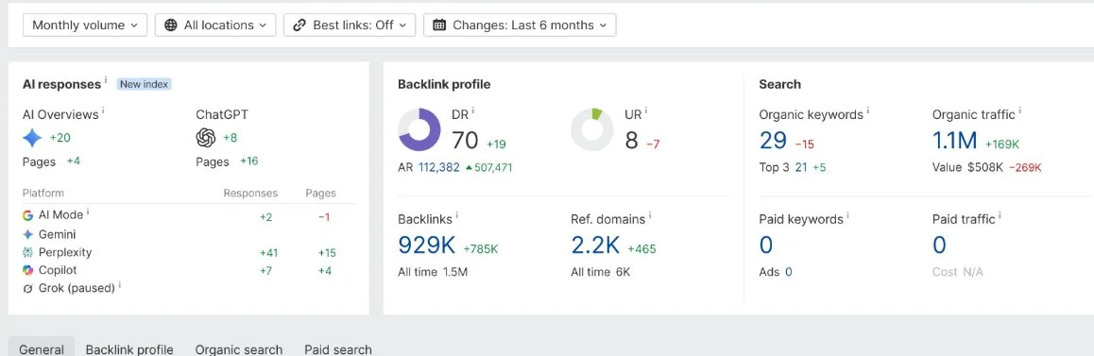Click the info icon beside DR

click(472, 110)
